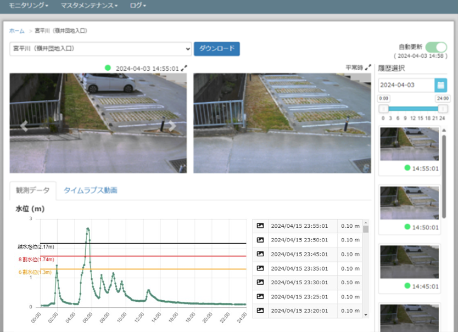
Task: Switch to the タイムラプス動画 tab
Action: (x=90, y=190)
